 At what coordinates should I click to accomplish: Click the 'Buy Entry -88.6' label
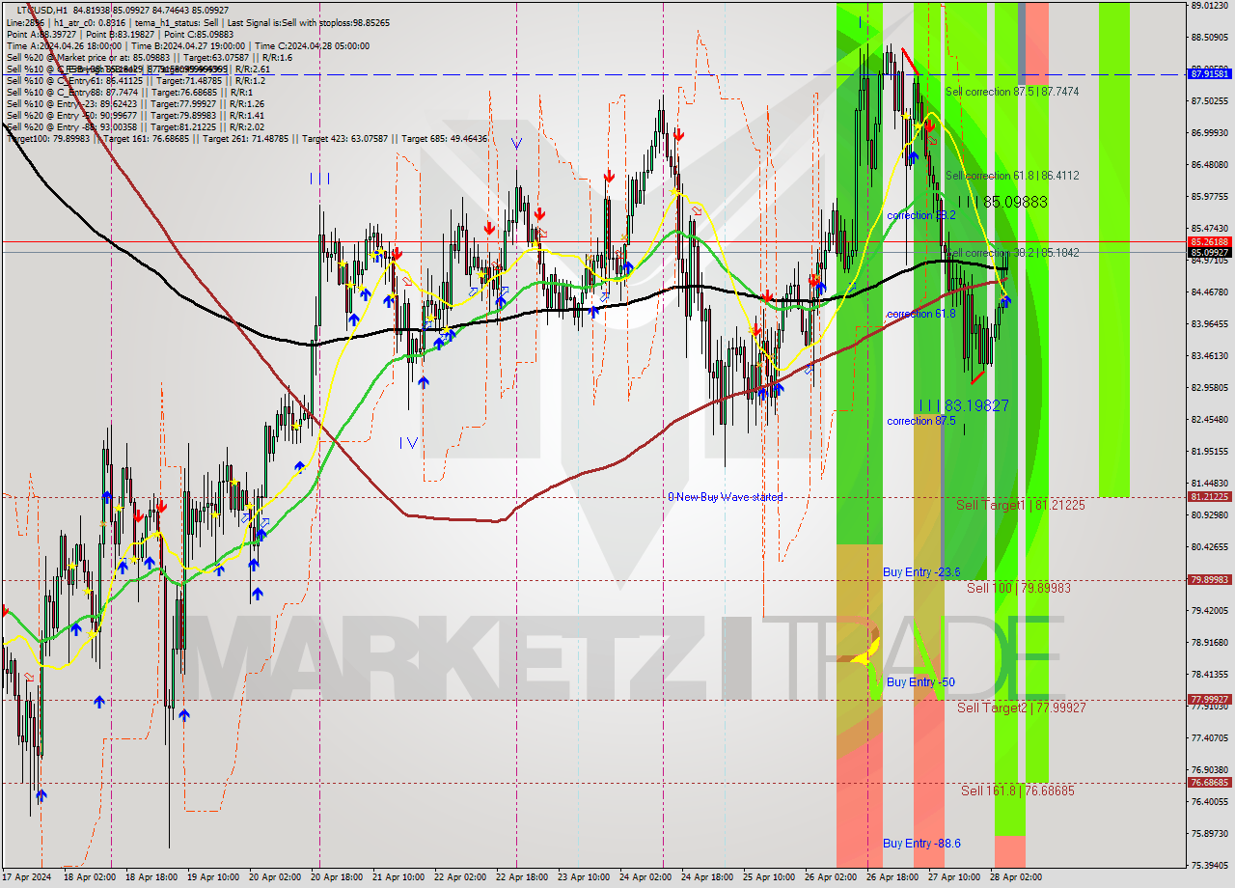click(x=921, y=844)
